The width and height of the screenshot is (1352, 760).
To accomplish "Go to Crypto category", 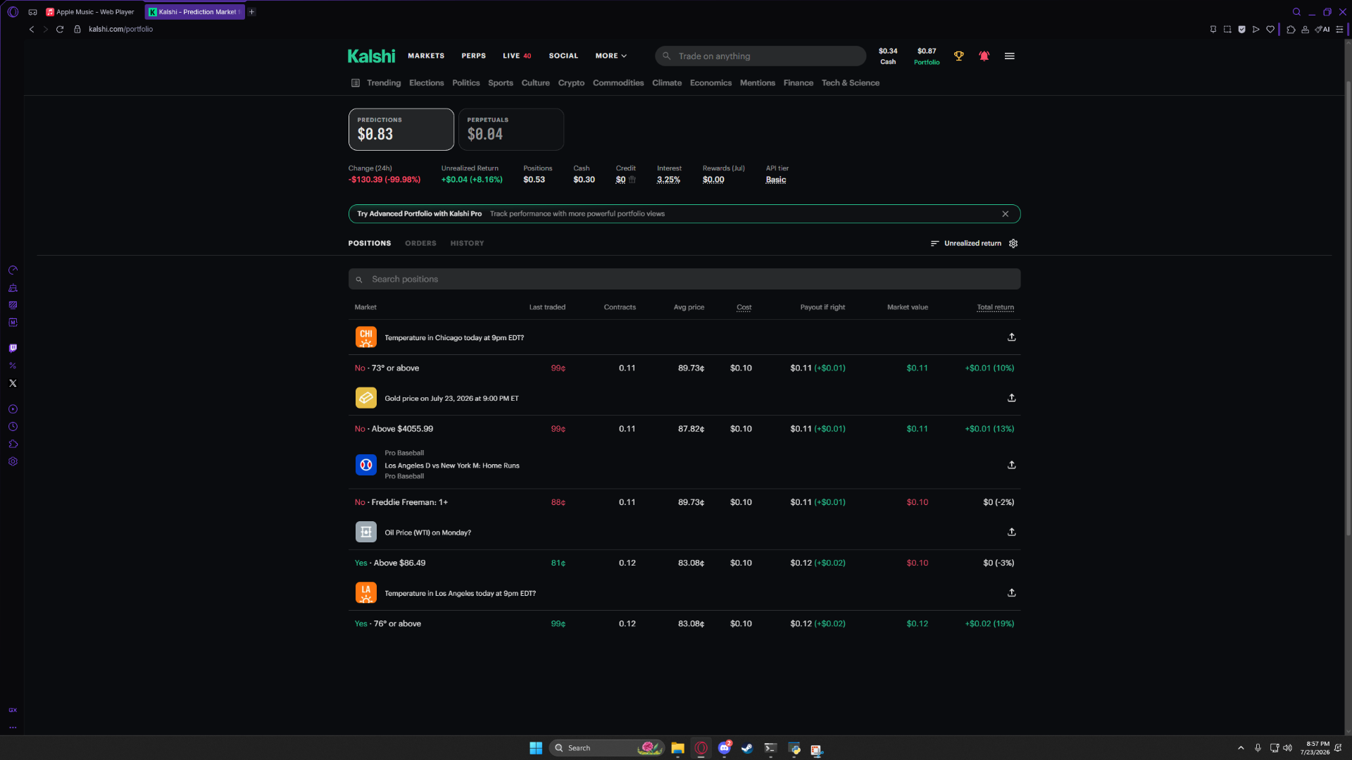I will (571, 83).
